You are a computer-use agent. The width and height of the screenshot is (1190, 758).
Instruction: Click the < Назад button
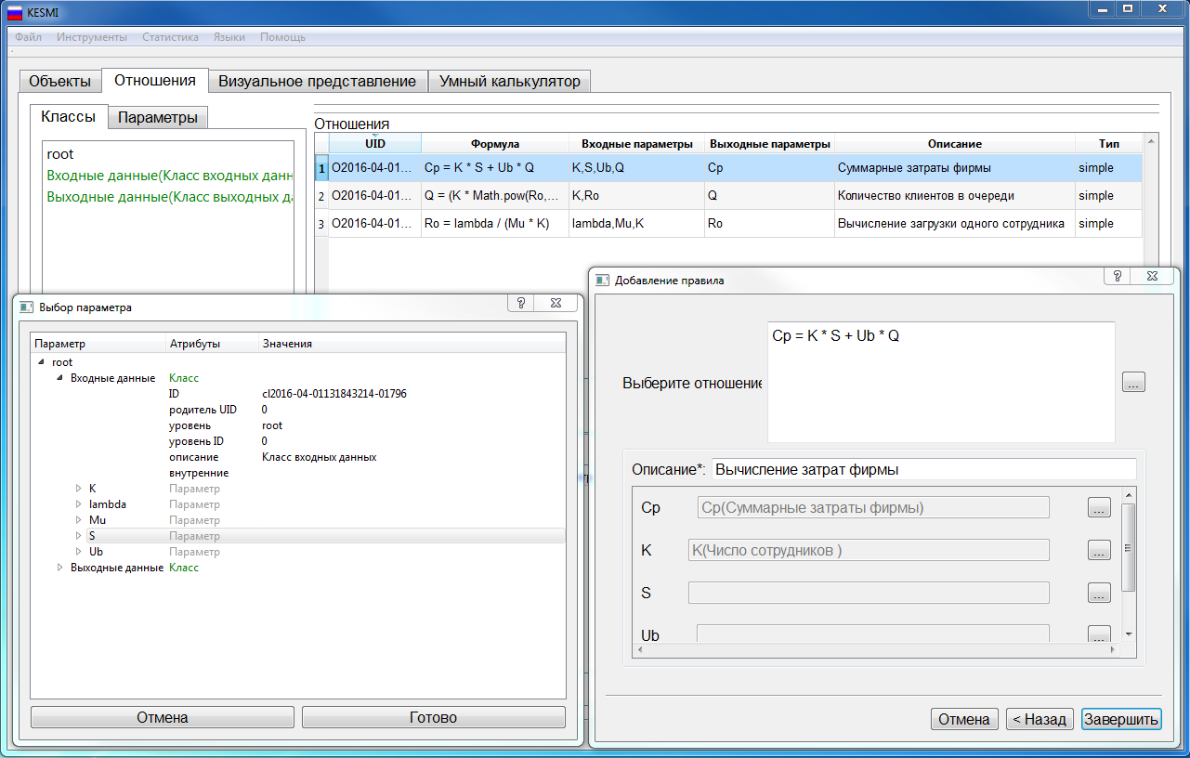tap(1040, 719)
